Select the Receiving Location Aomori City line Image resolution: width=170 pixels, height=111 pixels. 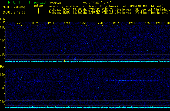[x=106, y=6]
